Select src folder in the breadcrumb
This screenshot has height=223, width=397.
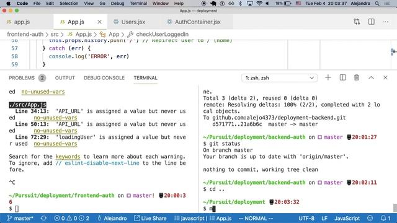pos(54,34)
